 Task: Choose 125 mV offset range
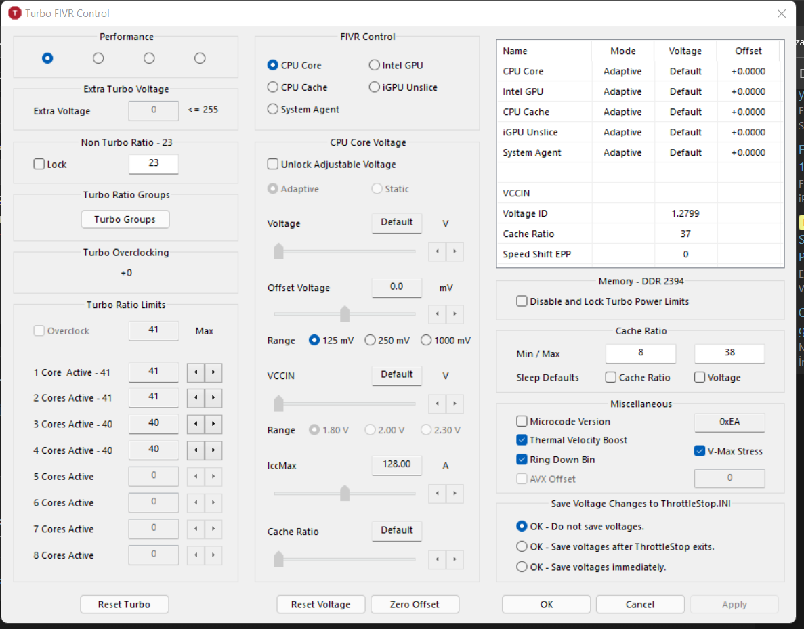(x=331, y=341)
